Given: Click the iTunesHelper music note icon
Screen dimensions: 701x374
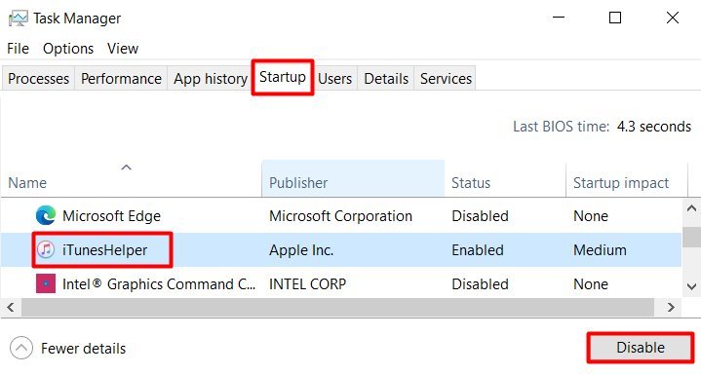Looking at the screenshot, I should tap(46, 249).
